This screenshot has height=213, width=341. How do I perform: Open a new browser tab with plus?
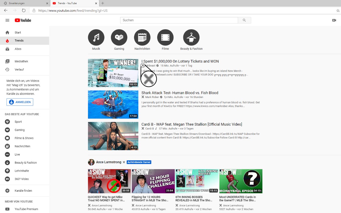(x=103, y=3)
